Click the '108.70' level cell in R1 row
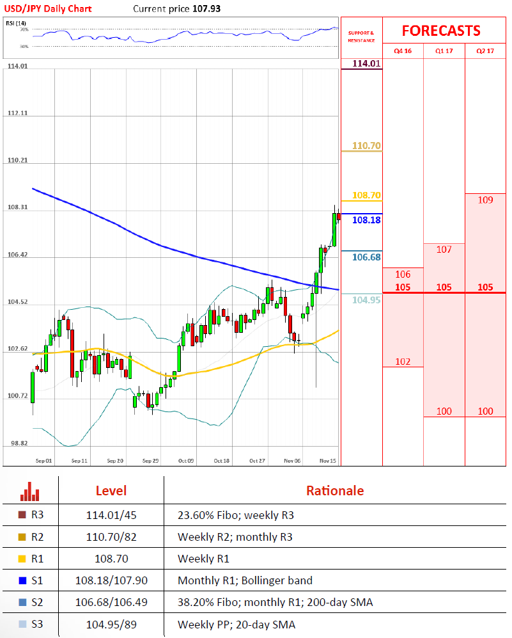Viewport: 512px width, 638px height. [111, 559]
